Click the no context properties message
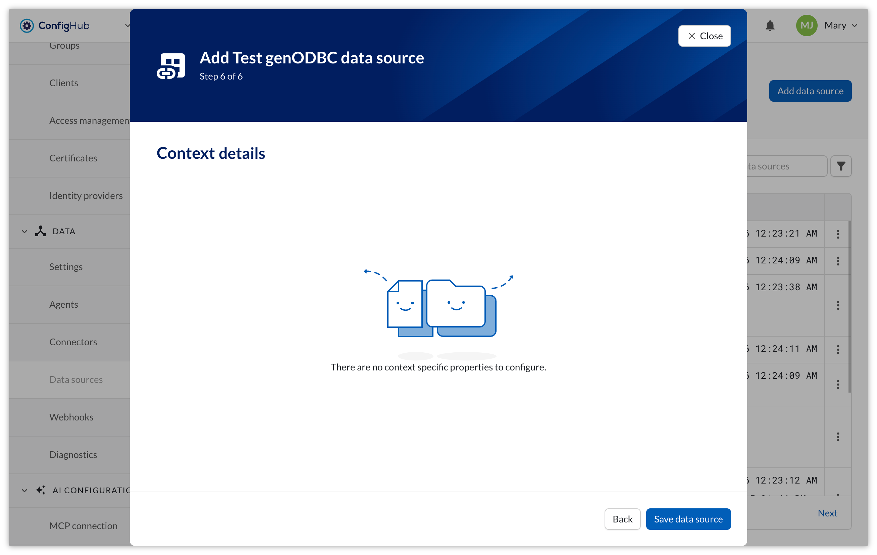Screen dimensions: 877x555 (x=438, y=367)
